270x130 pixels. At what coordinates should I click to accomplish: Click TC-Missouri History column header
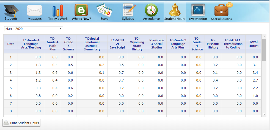click(x=213, y=44)
